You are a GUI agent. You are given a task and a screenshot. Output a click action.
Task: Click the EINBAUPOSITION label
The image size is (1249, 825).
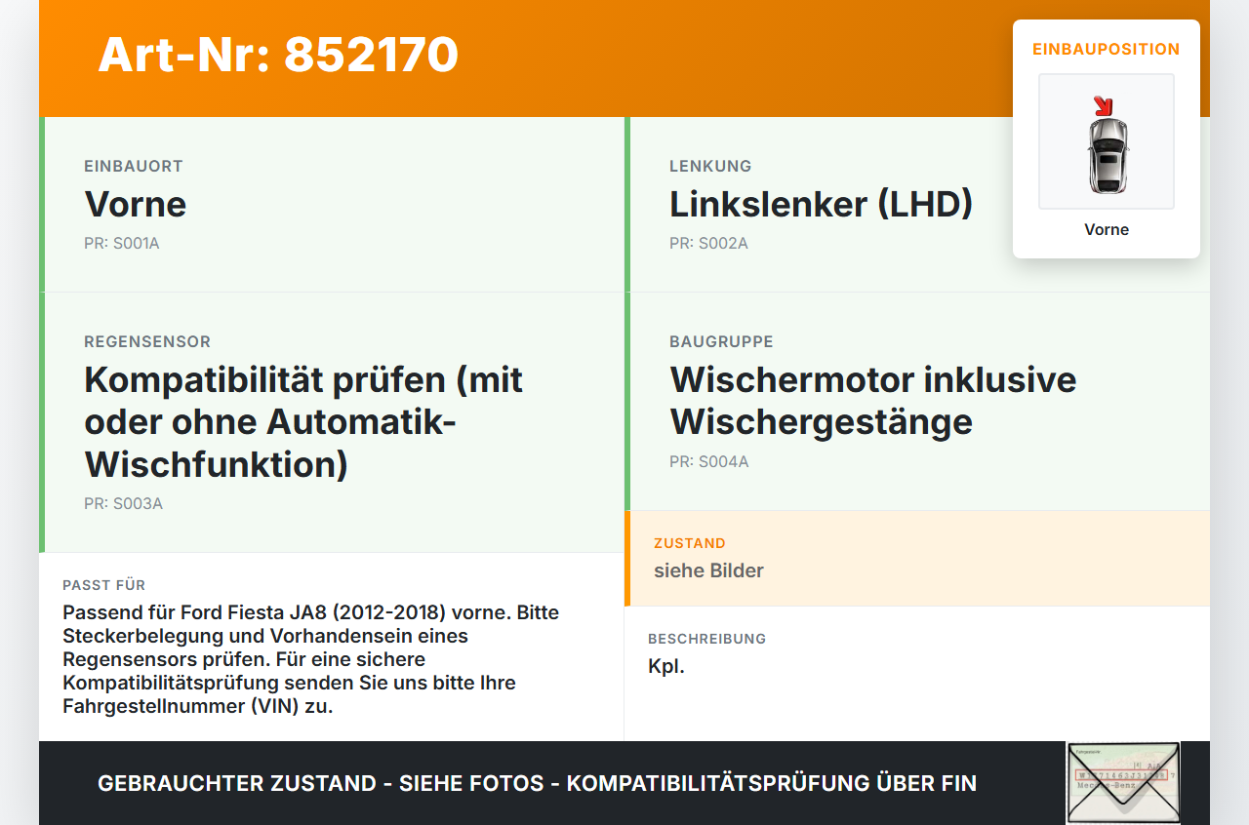[x=1107, y=49]
